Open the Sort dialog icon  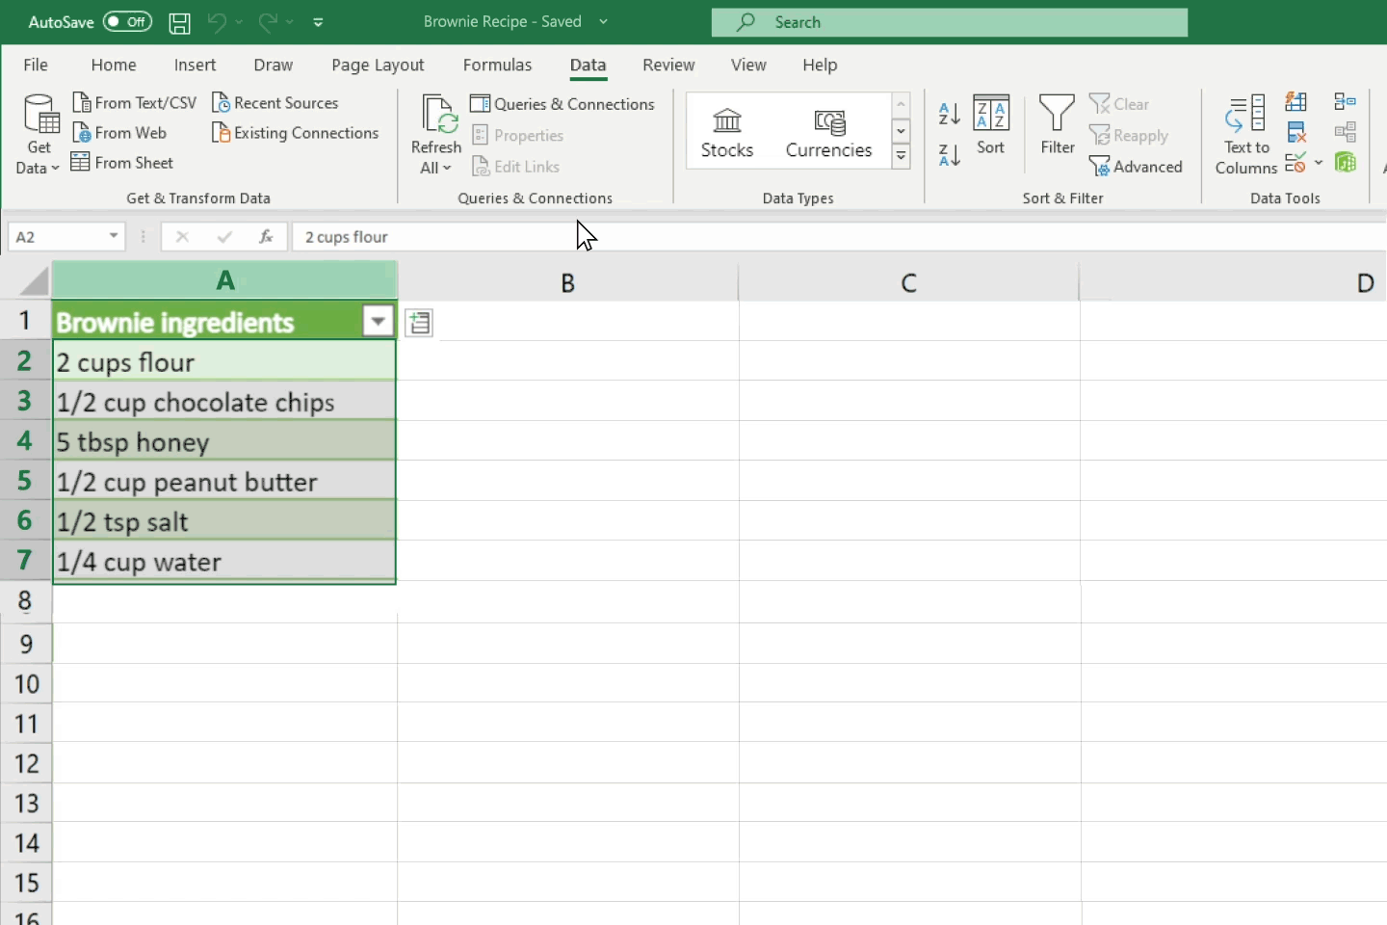[x=990, y=125]
